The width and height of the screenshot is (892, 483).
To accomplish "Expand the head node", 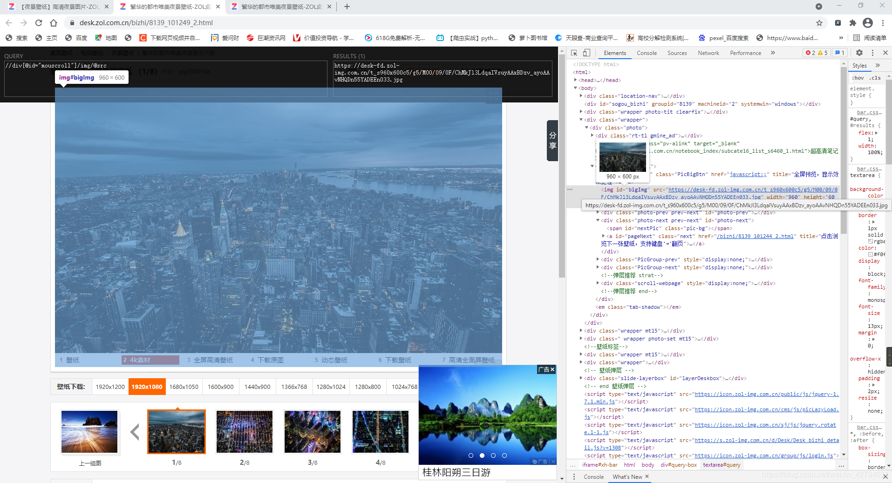I will 576,80.
